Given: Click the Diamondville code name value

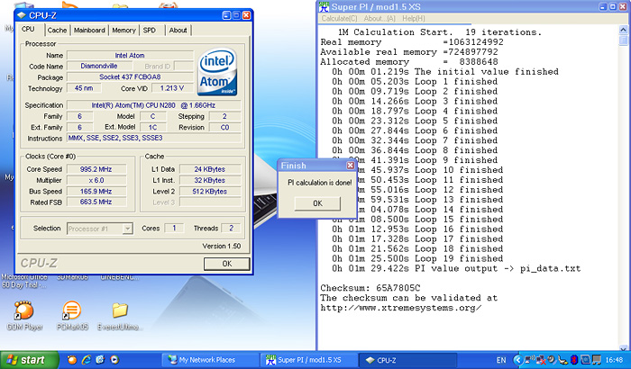Looking at the screenshot, I should coord(99,66).
